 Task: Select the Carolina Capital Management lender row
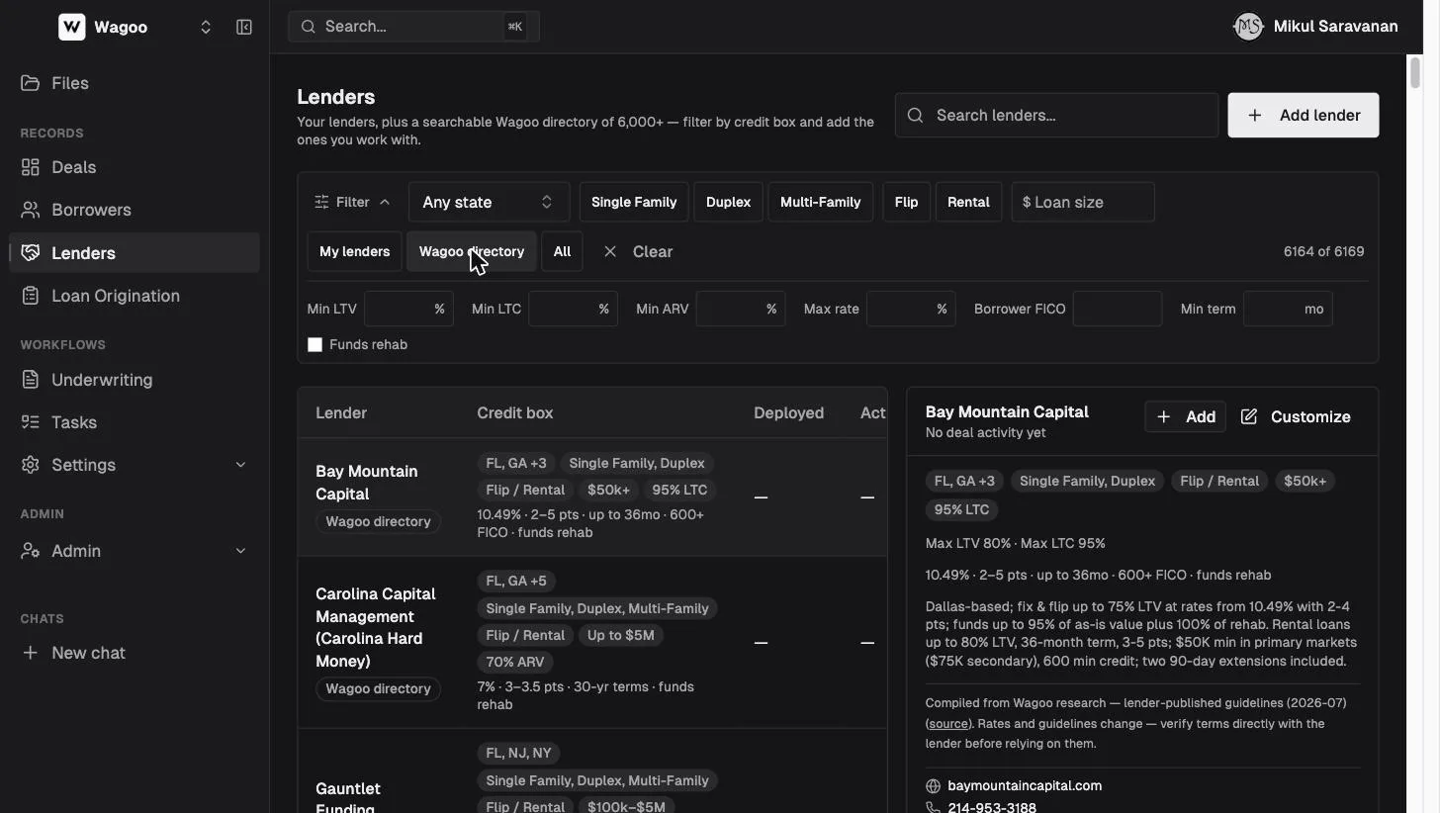tap(592, 642)
